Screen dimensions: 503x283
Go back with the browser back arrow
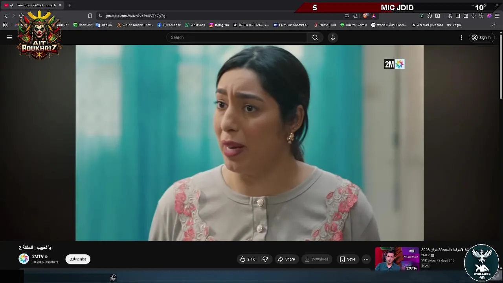point(6,16)
